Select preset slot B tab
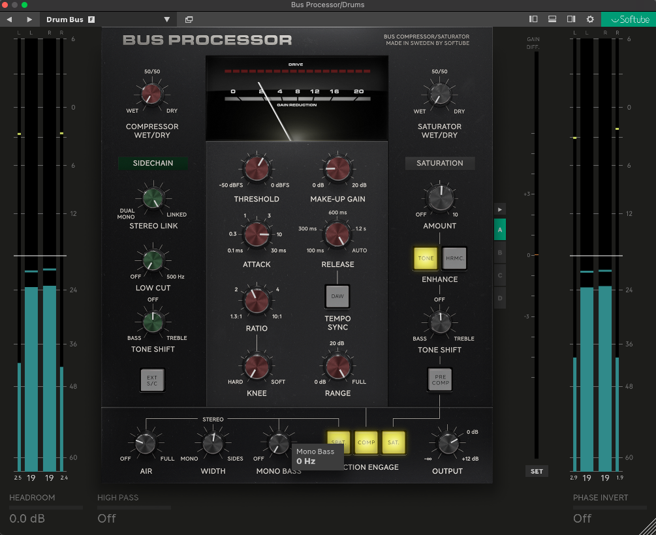 500,252
